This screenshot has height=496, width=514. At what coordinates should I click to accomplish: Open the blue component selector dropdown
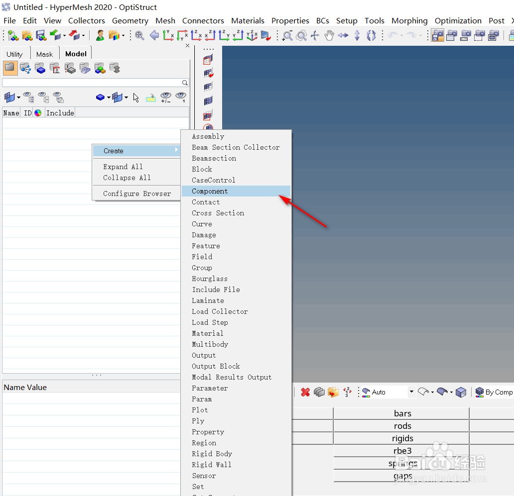109,98
